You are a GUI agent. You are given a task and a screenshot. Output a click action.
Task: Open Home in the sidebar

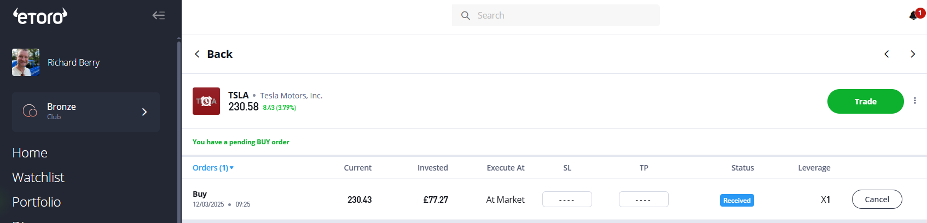click(x=30, y=153)
